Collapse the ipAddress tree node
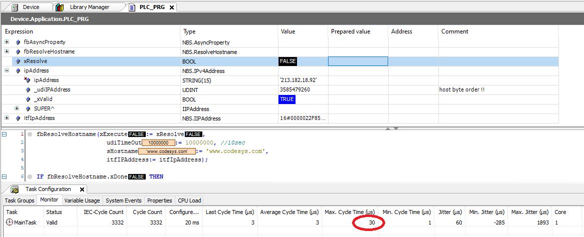The height and width of the screenshot is (237, 584). (x=7, y=71)
